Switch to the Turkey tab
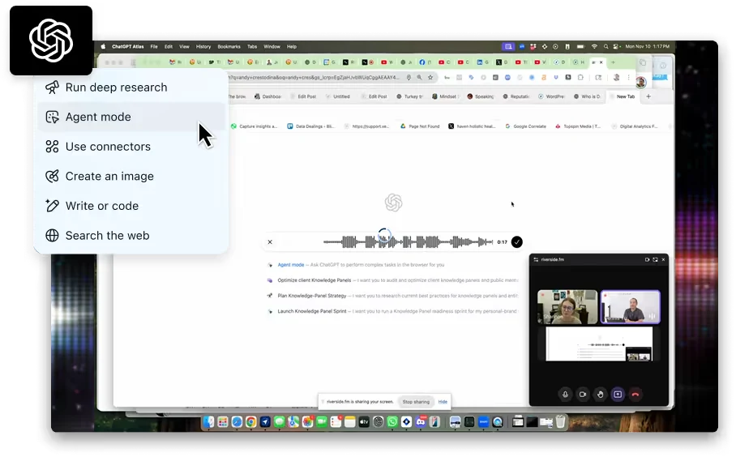 [x=409, y=96]
